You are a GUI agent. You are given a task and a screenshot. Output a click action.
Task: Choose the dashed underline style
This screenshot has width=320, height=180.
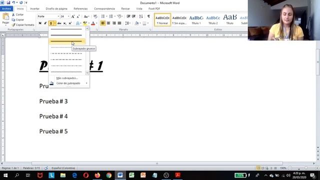point(67,53)
